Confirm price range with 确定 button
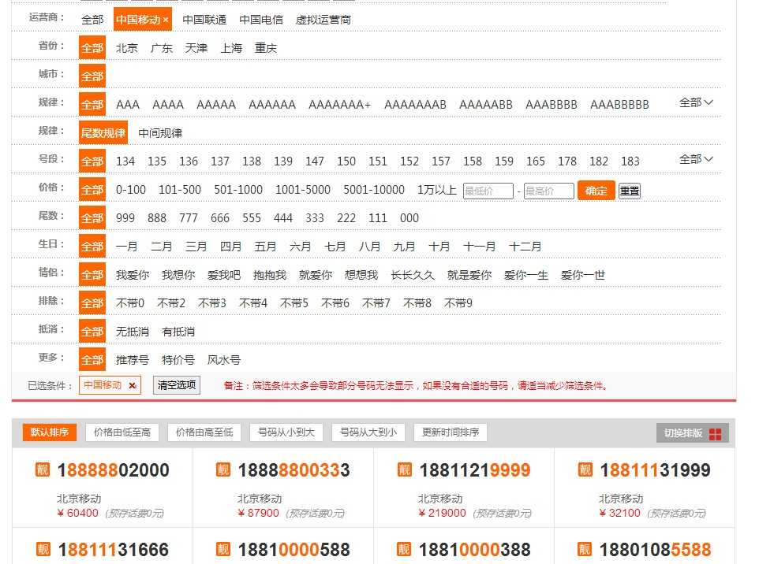 pyautogui.click(x=596, y=191)
